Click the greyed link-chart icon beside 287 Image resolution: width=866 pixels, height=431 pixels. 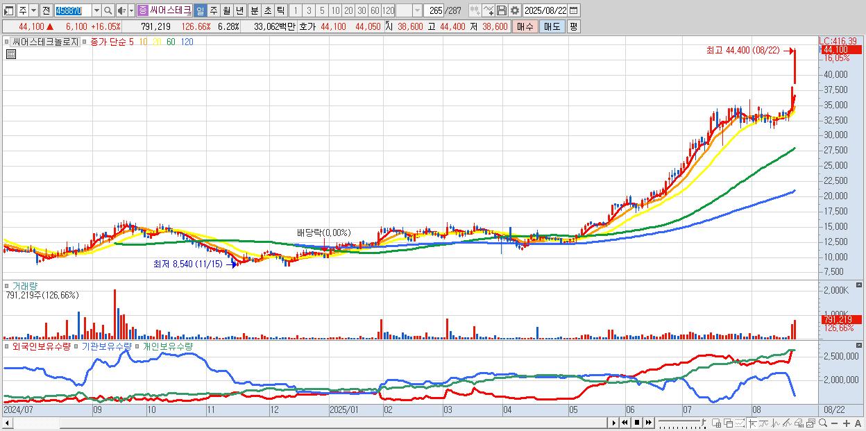coord(475,10)
